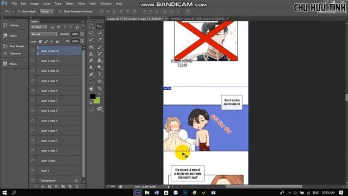The height and width of the screenshot is (196, 348).
Task: Swap foreground and background colors
Action: [99, 94]
